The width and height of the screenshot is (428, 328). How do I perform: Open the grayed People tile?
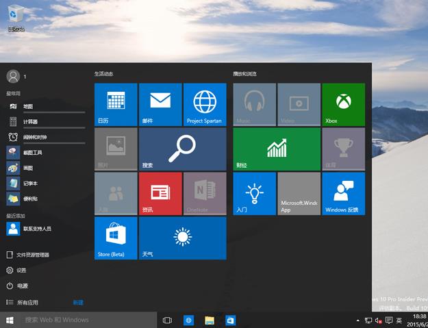(116, 194)
